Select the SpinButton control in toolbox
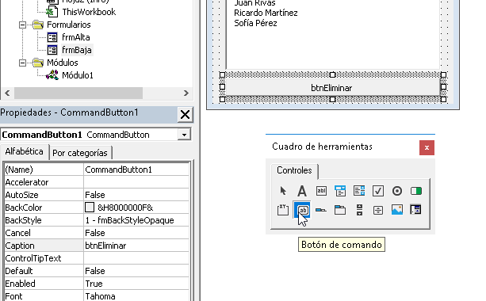Screen dimensions: 486x301 [x=378, y=210]
